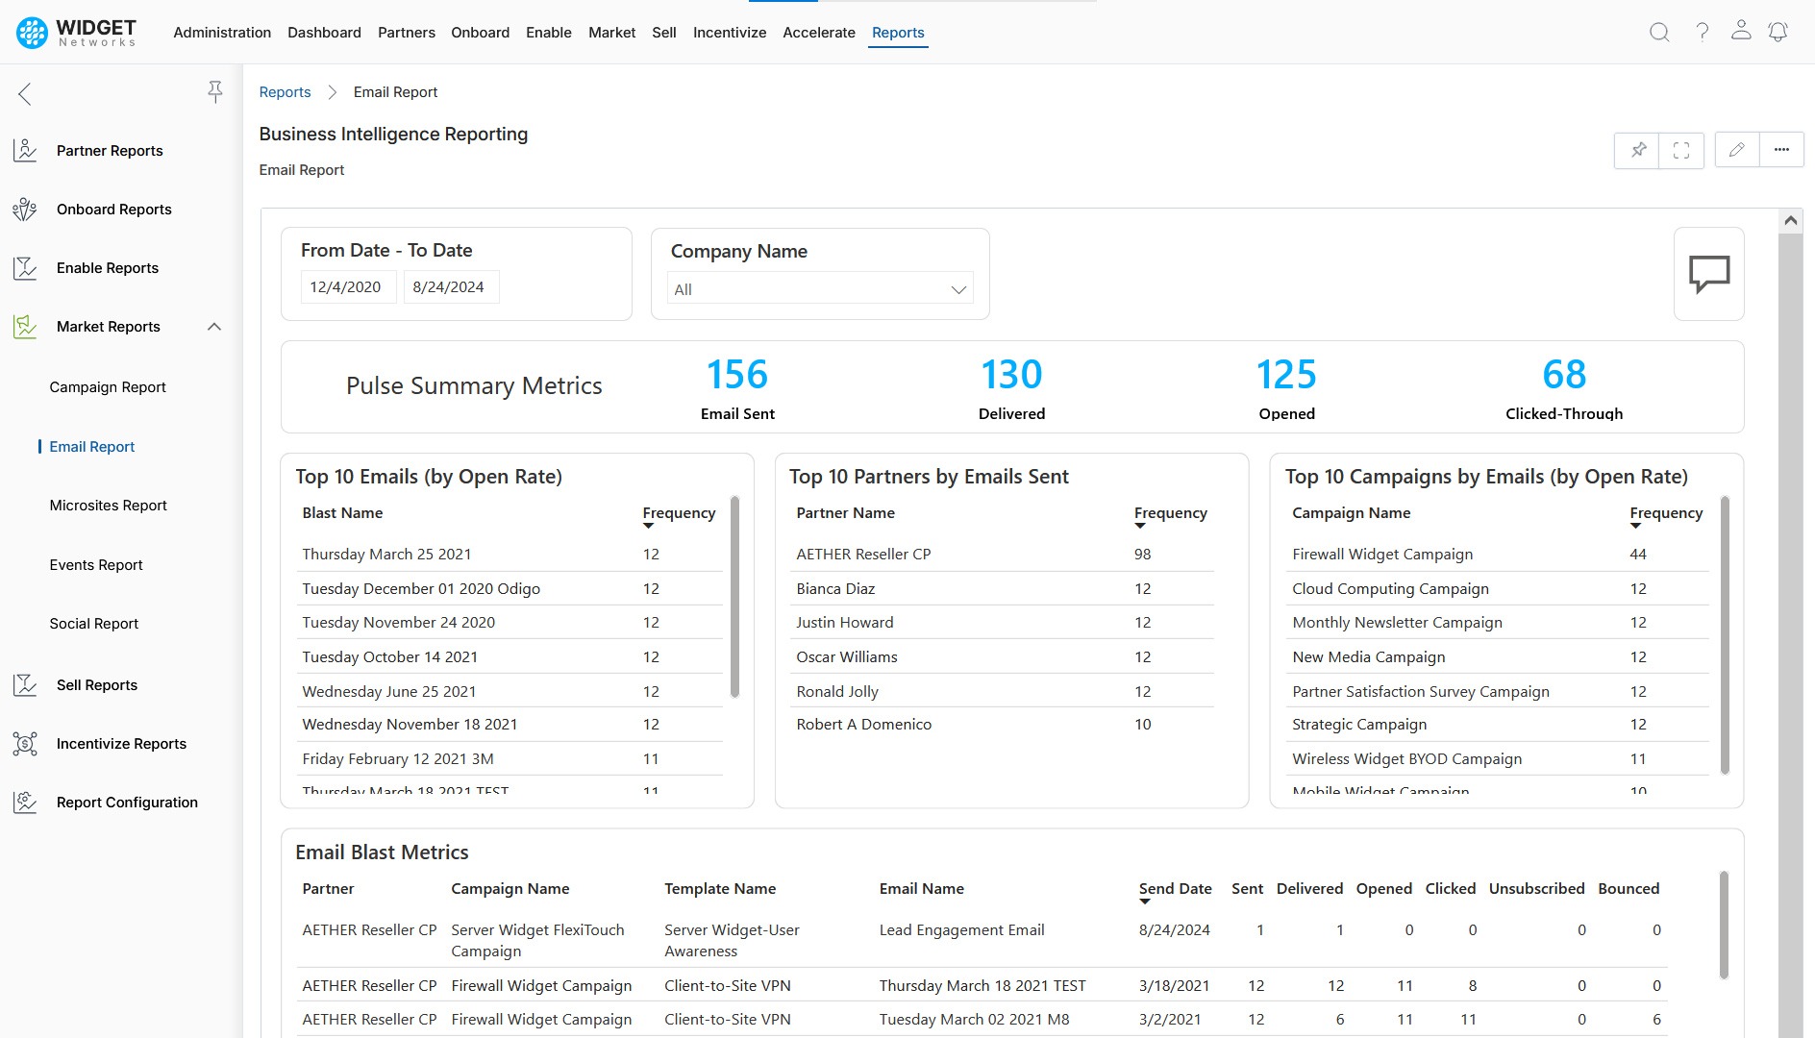Viewport: 1815px width, 1038px height.
Task: Click the From Date field showing 12/4/2020
Action: point(346,287)
